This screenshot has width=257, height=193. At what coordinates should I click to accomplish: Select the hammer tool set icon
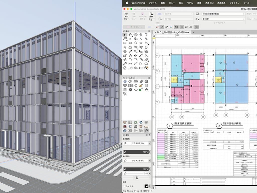click(x=146, y=130)
